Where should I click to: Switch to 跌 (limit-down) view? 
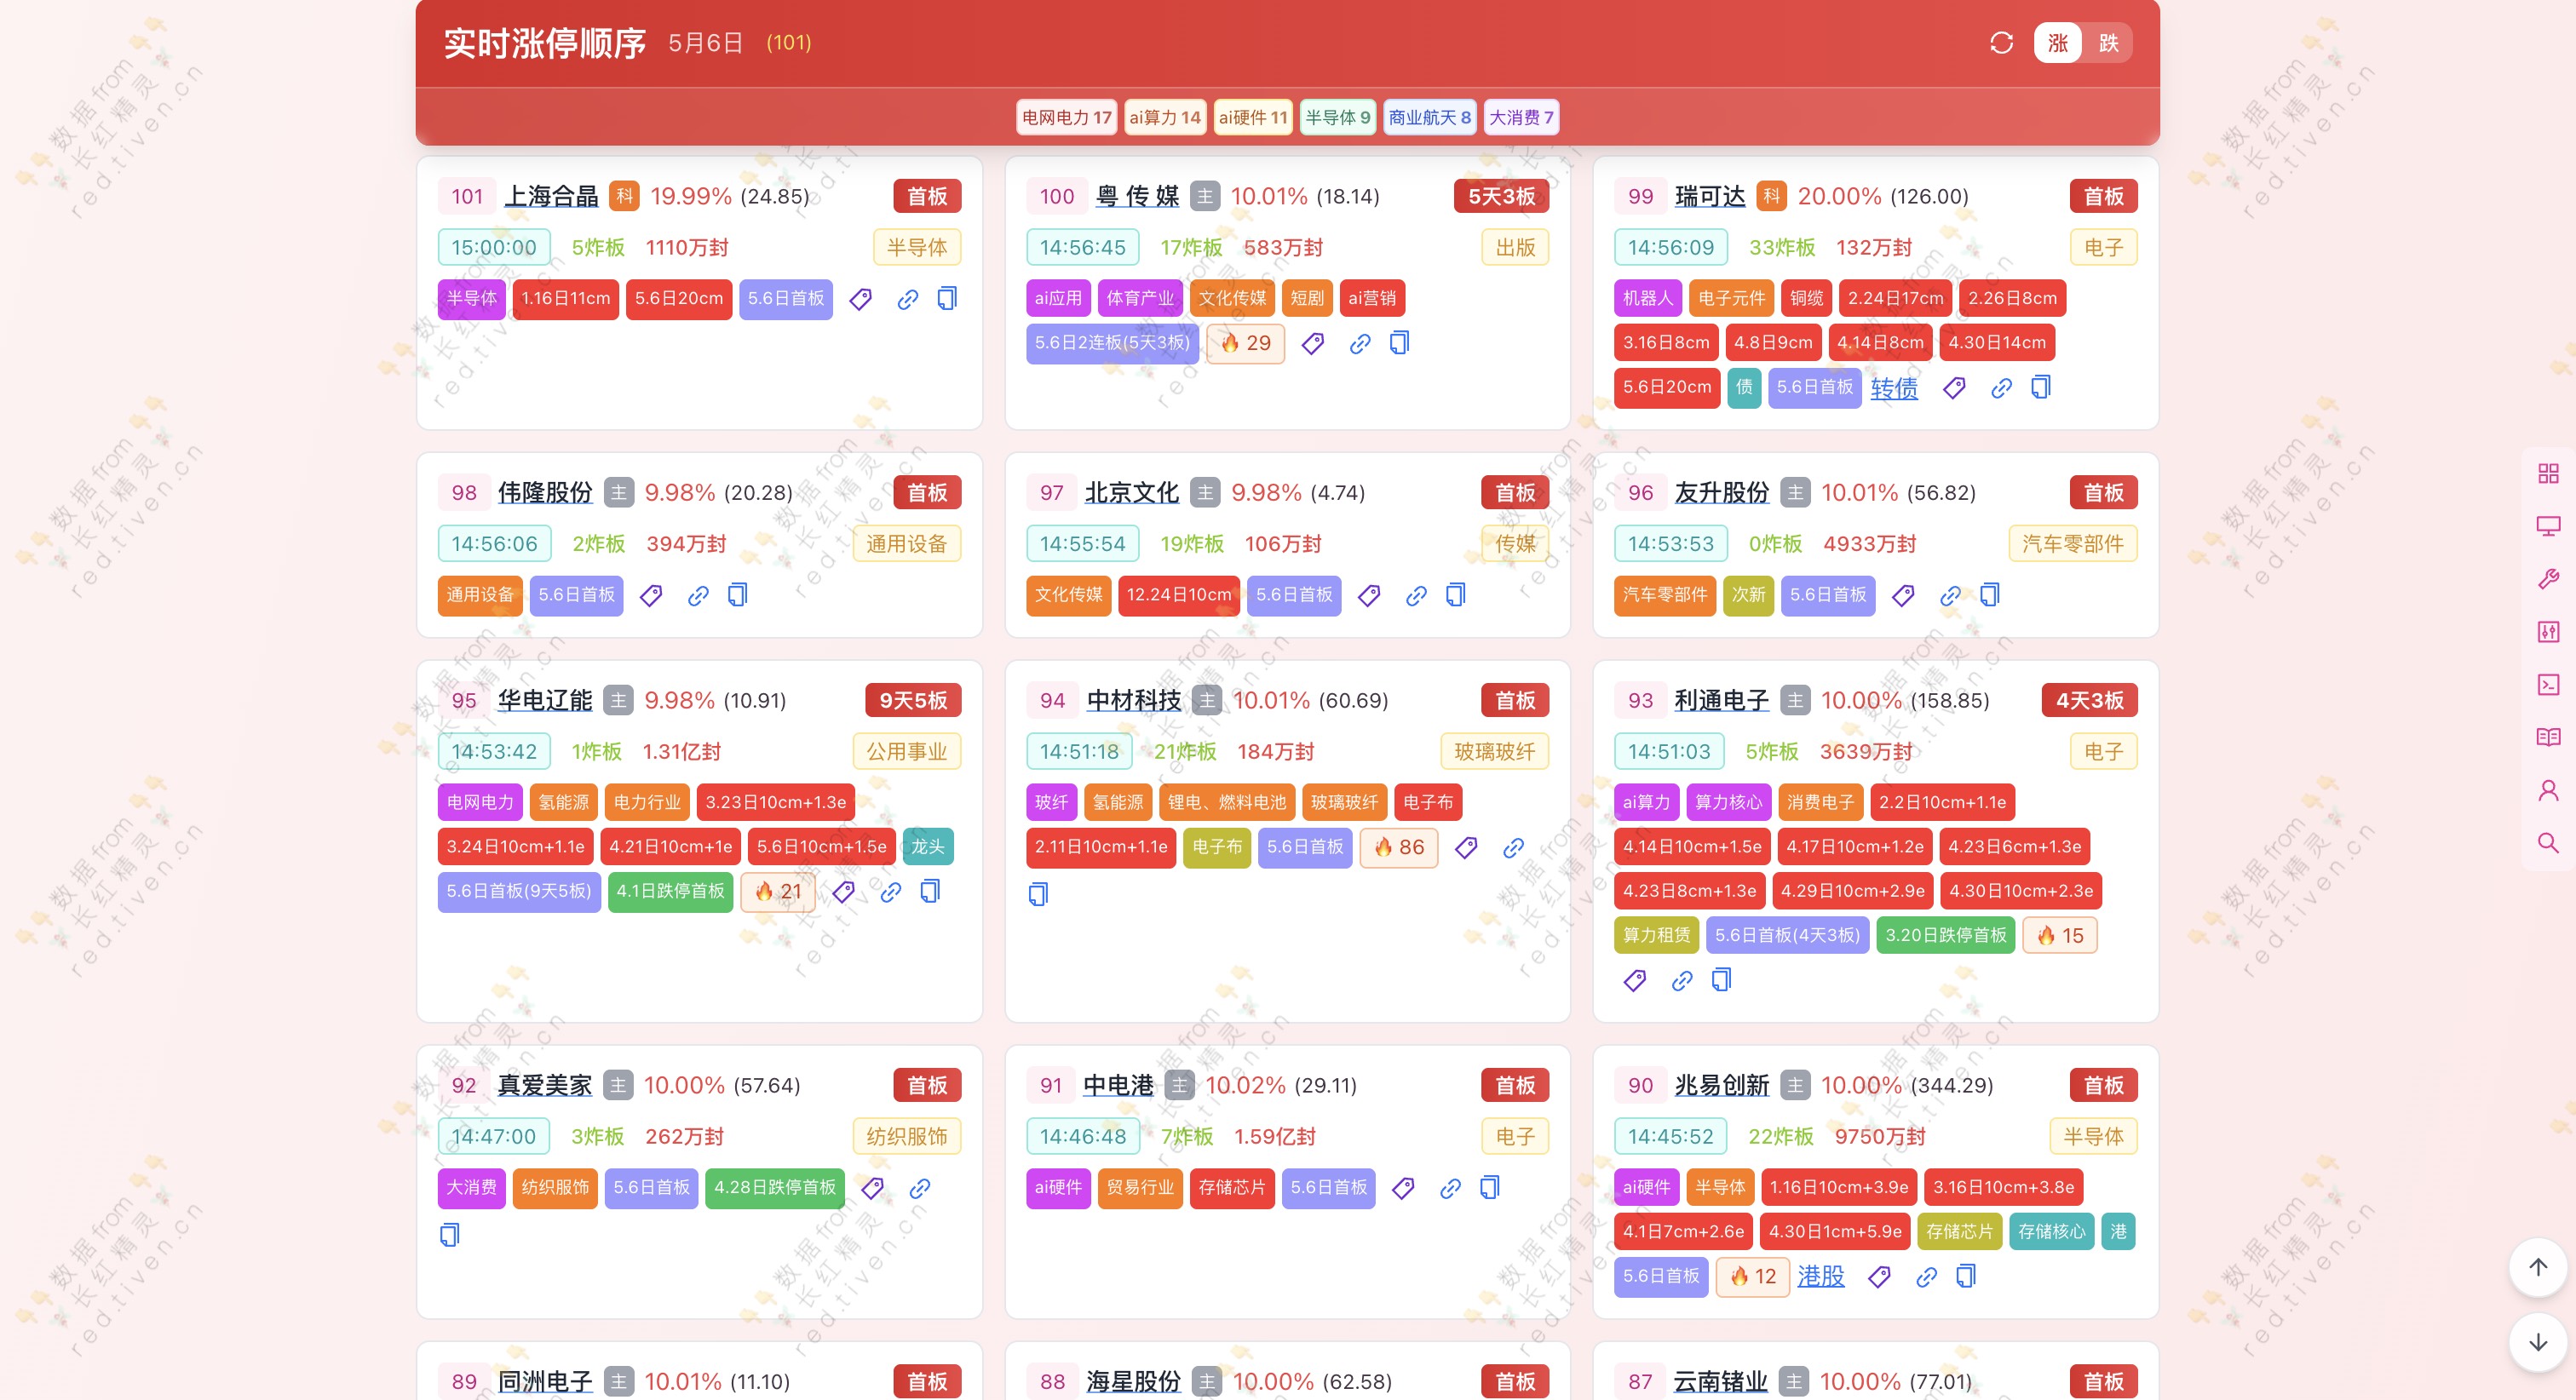pos(2109,43)
